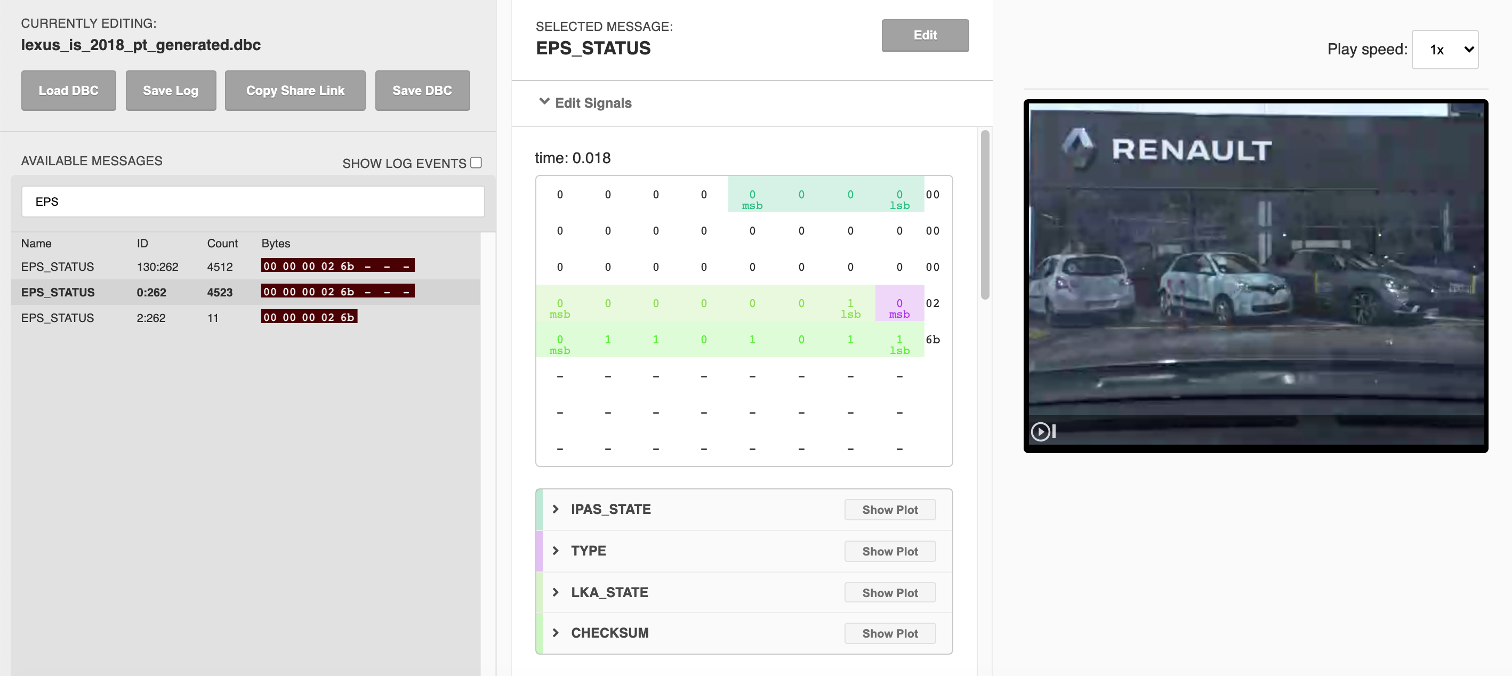Viewport: 1512px width, 676px height.
Task: Enable SHOW LOG EVENTS
Action: [476, 163]
